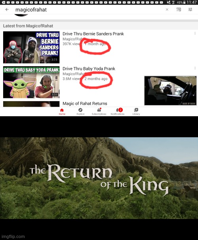Tap the miniplayer video preview
Screen dimensions: 198x240
[170, 90]
